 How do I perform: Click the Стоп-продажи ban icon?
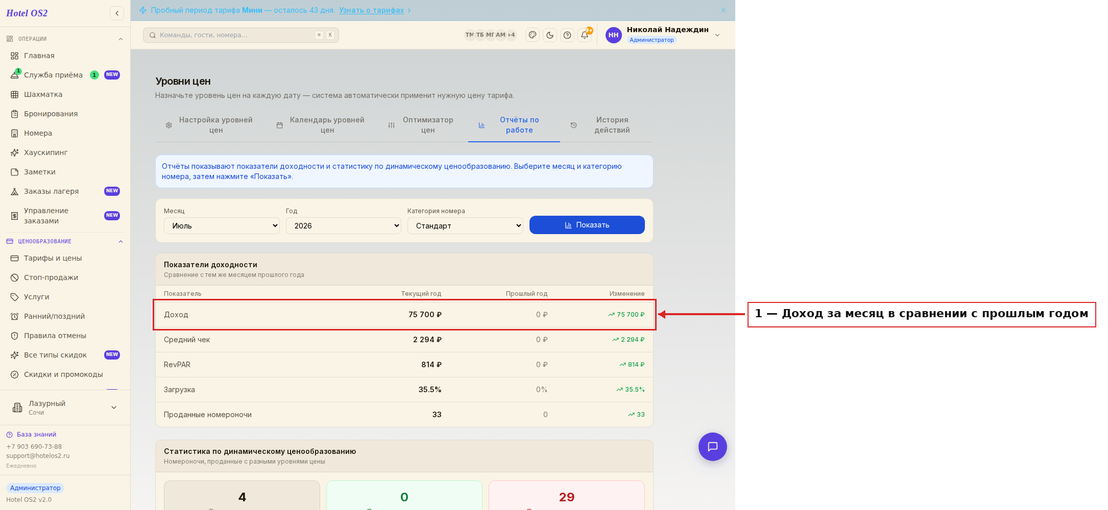pos(15,277)
